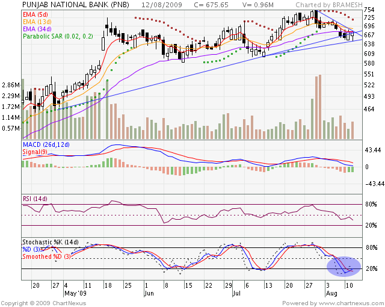Click the date tick labeled 11
Viewport: 385px width, 307px height.
click(88, 285)
